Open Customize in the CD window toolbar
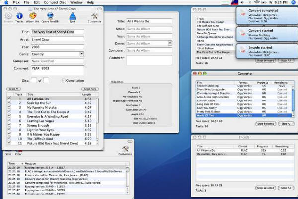 click(94, 16)
